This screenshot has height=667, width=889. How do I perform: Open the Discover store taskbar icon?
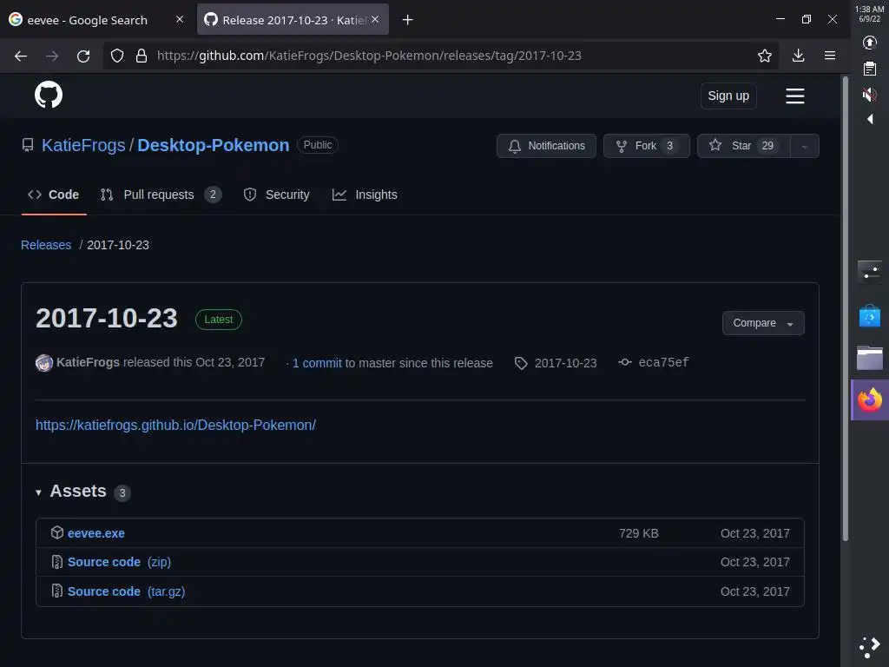[870, 315]
